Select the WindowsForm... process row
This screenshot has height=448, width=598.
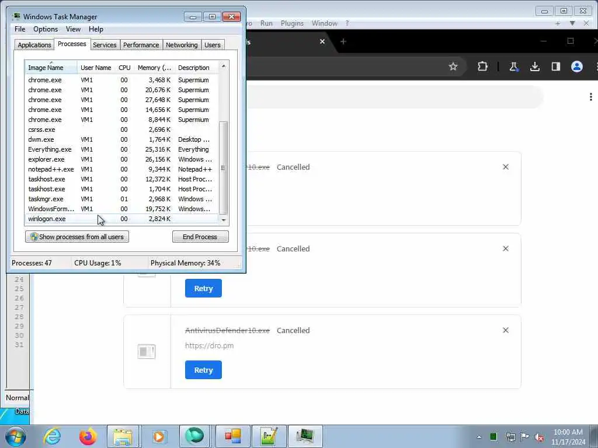coord(121,209)
